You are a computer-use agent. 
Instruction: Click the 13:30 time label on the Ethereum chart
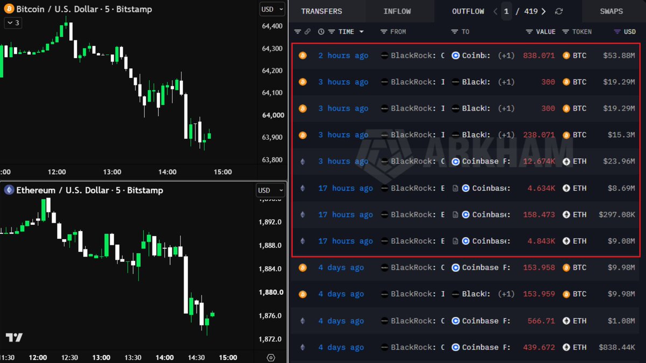point(133,358)
